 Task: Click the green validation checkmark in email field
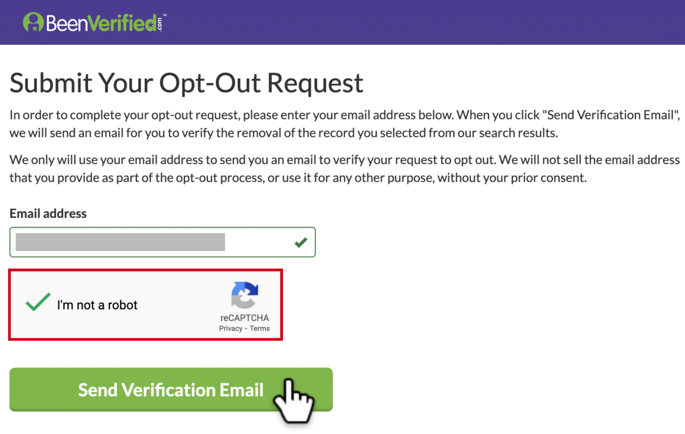[x=301, y=243]
